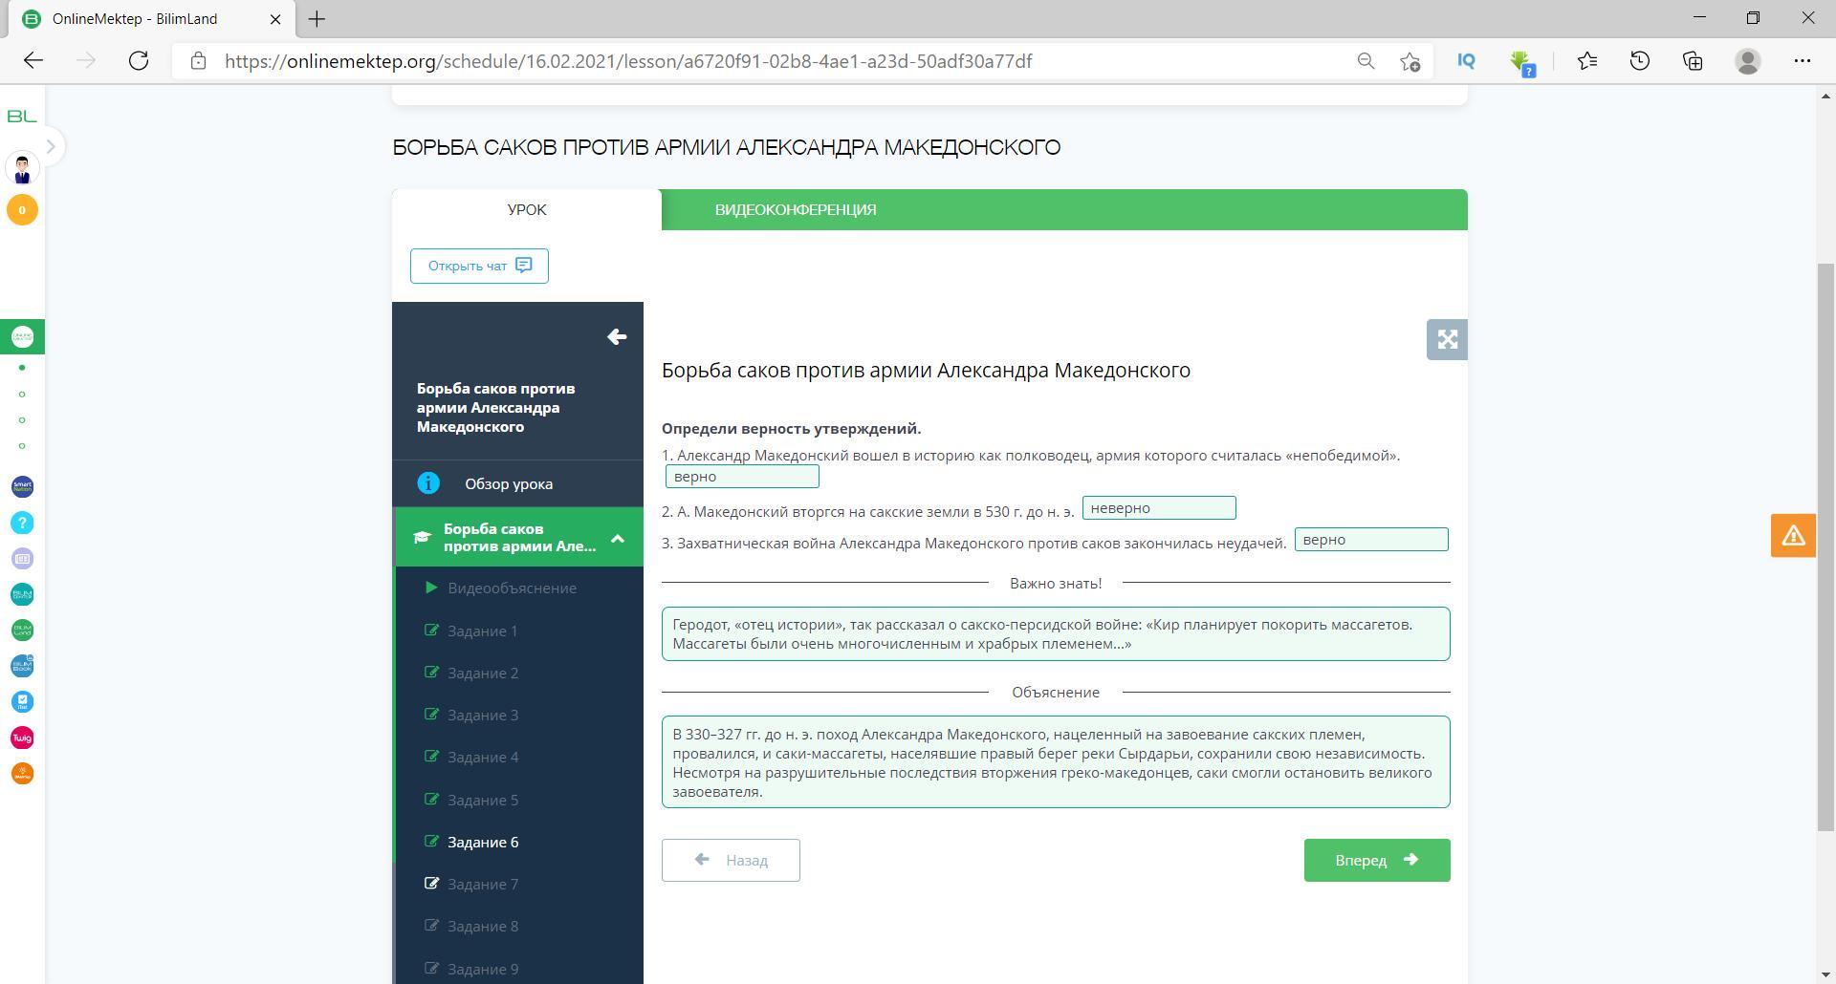Click the fourth sidebar dot indicator
The width and height of the screenshot is (1836, 984).
tap(22, 445)
